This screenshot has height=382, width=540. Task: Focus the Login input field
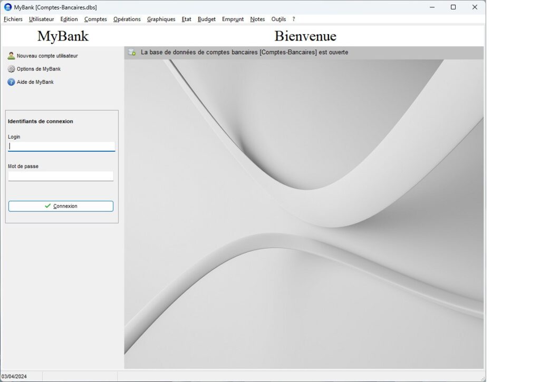point(61,146)
